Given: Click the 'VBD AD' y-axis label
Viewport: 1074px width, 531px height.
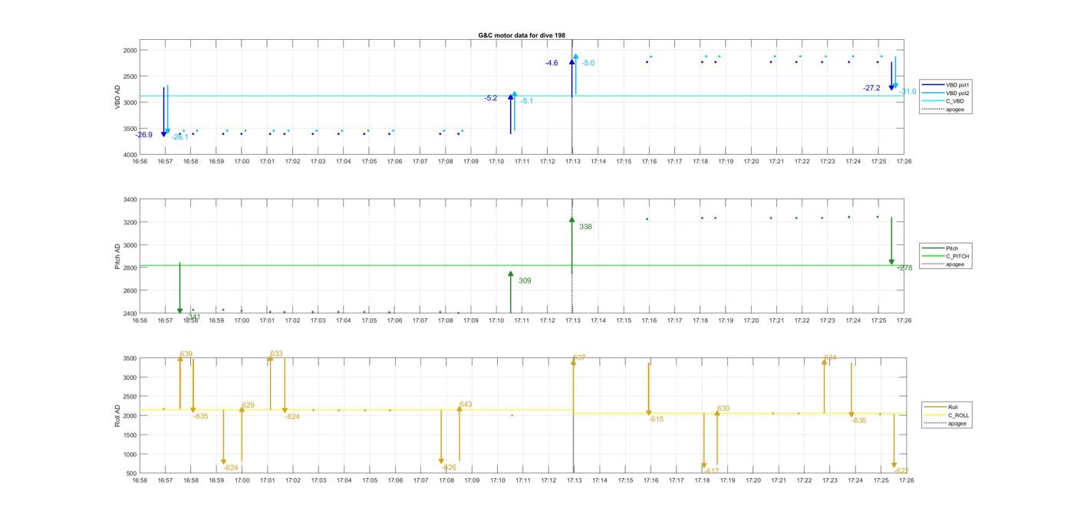Looking at the screenshot, I should click(117, 97).
